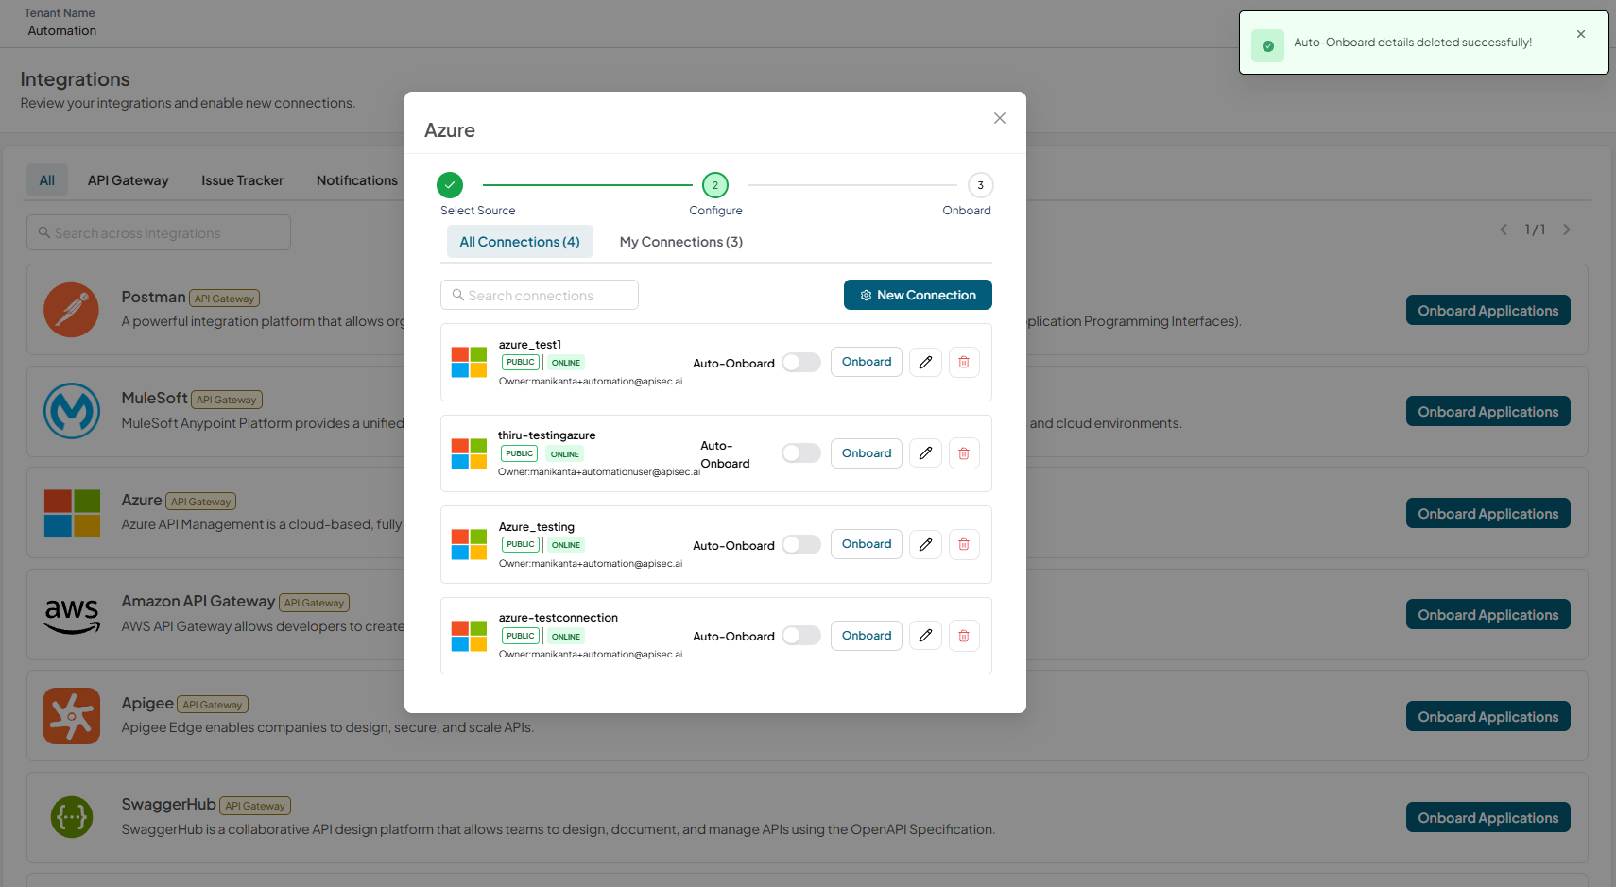Go to next integrations page chevron
Viewport: 1616px width, 887px height.
pyautogui.click(x=1567, y=230)
